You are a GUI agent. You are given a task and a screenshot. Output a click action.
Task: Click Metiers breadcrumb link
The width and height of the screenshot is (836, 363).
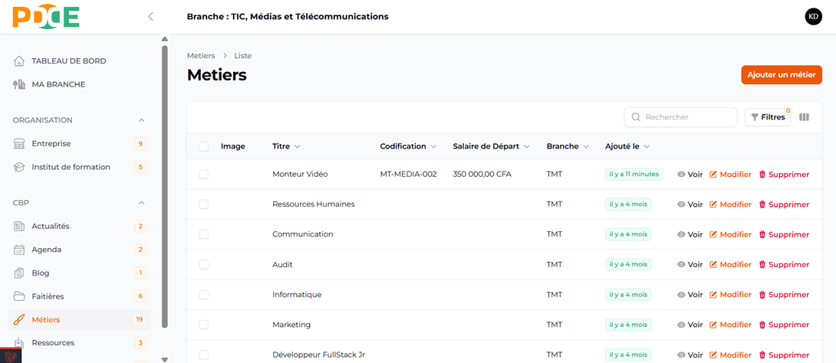tap(201, 55)
